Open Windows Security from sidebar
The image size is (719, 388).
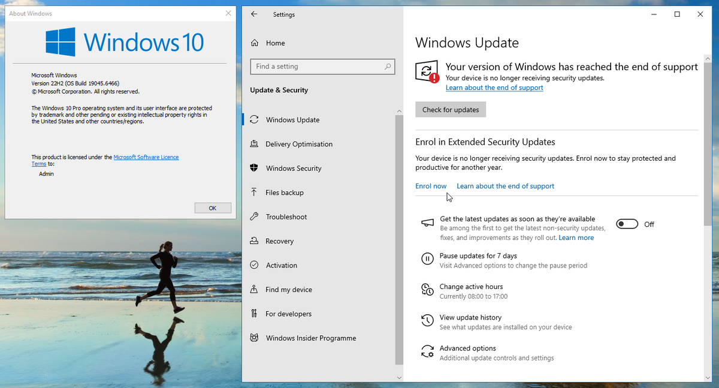click(254, 168)
